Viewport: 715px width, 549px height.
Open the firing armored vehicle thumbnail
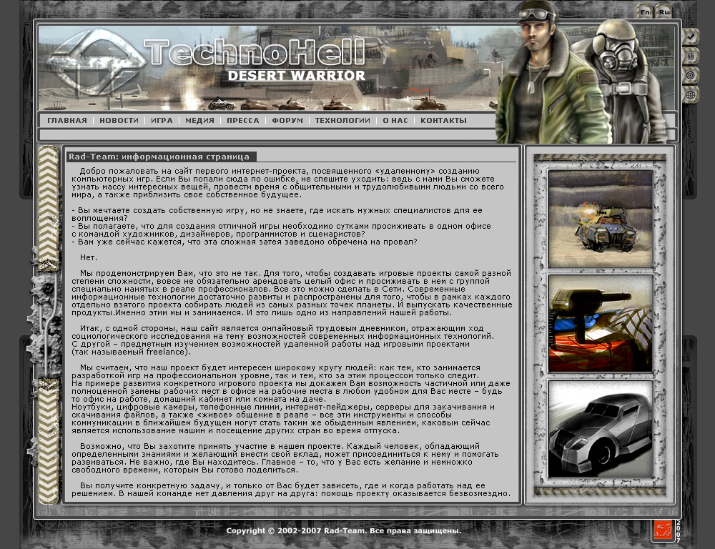click(600, 219)
